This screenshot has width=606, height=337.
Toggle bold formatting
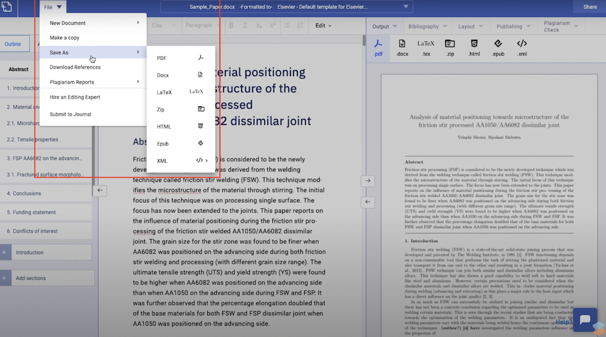click(231, 26)
